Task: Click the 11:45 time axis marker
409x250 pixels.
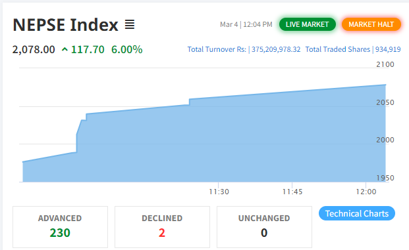Action: (x=292, y=192)
